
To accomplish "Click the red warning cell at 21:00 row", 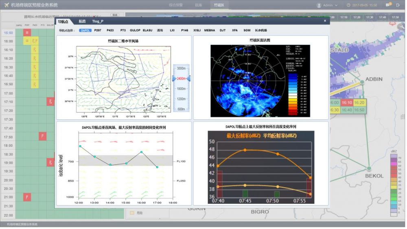I will [x=26, y=197].
